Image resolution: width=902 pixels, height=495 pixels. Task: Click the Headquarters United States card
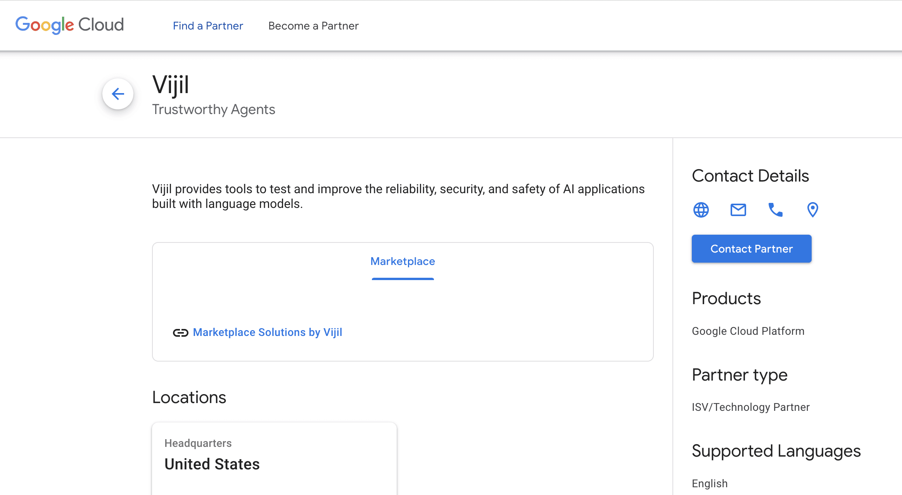point(274,458)
